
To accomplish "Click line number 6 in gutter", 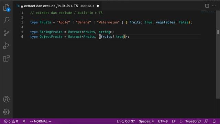I will pos(22,37).
